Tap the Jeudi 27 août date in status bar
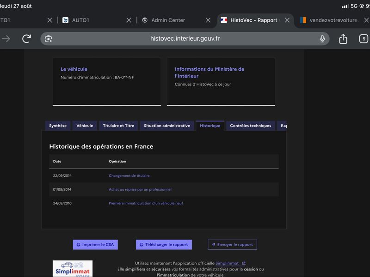370x277 pixels. tap(16, 6)
